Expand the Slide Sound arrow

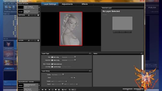click(39, 90)
